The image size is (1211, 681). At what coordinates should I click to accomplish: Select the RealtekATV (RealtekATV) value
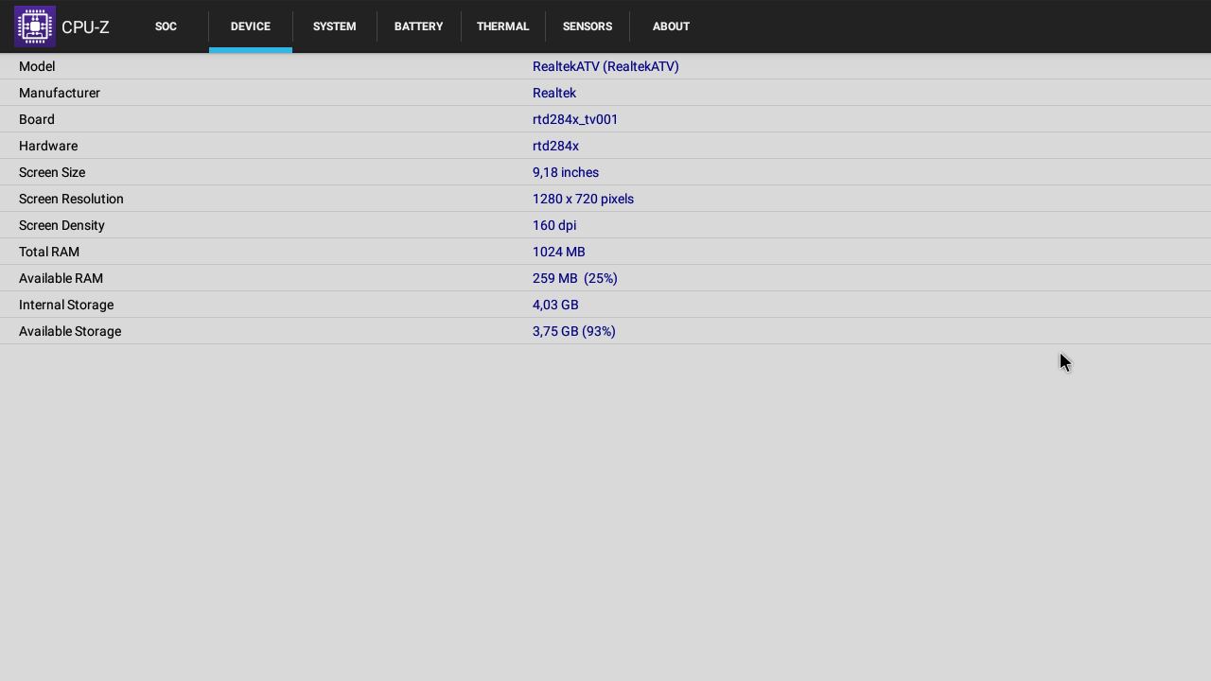pos(605,66)
